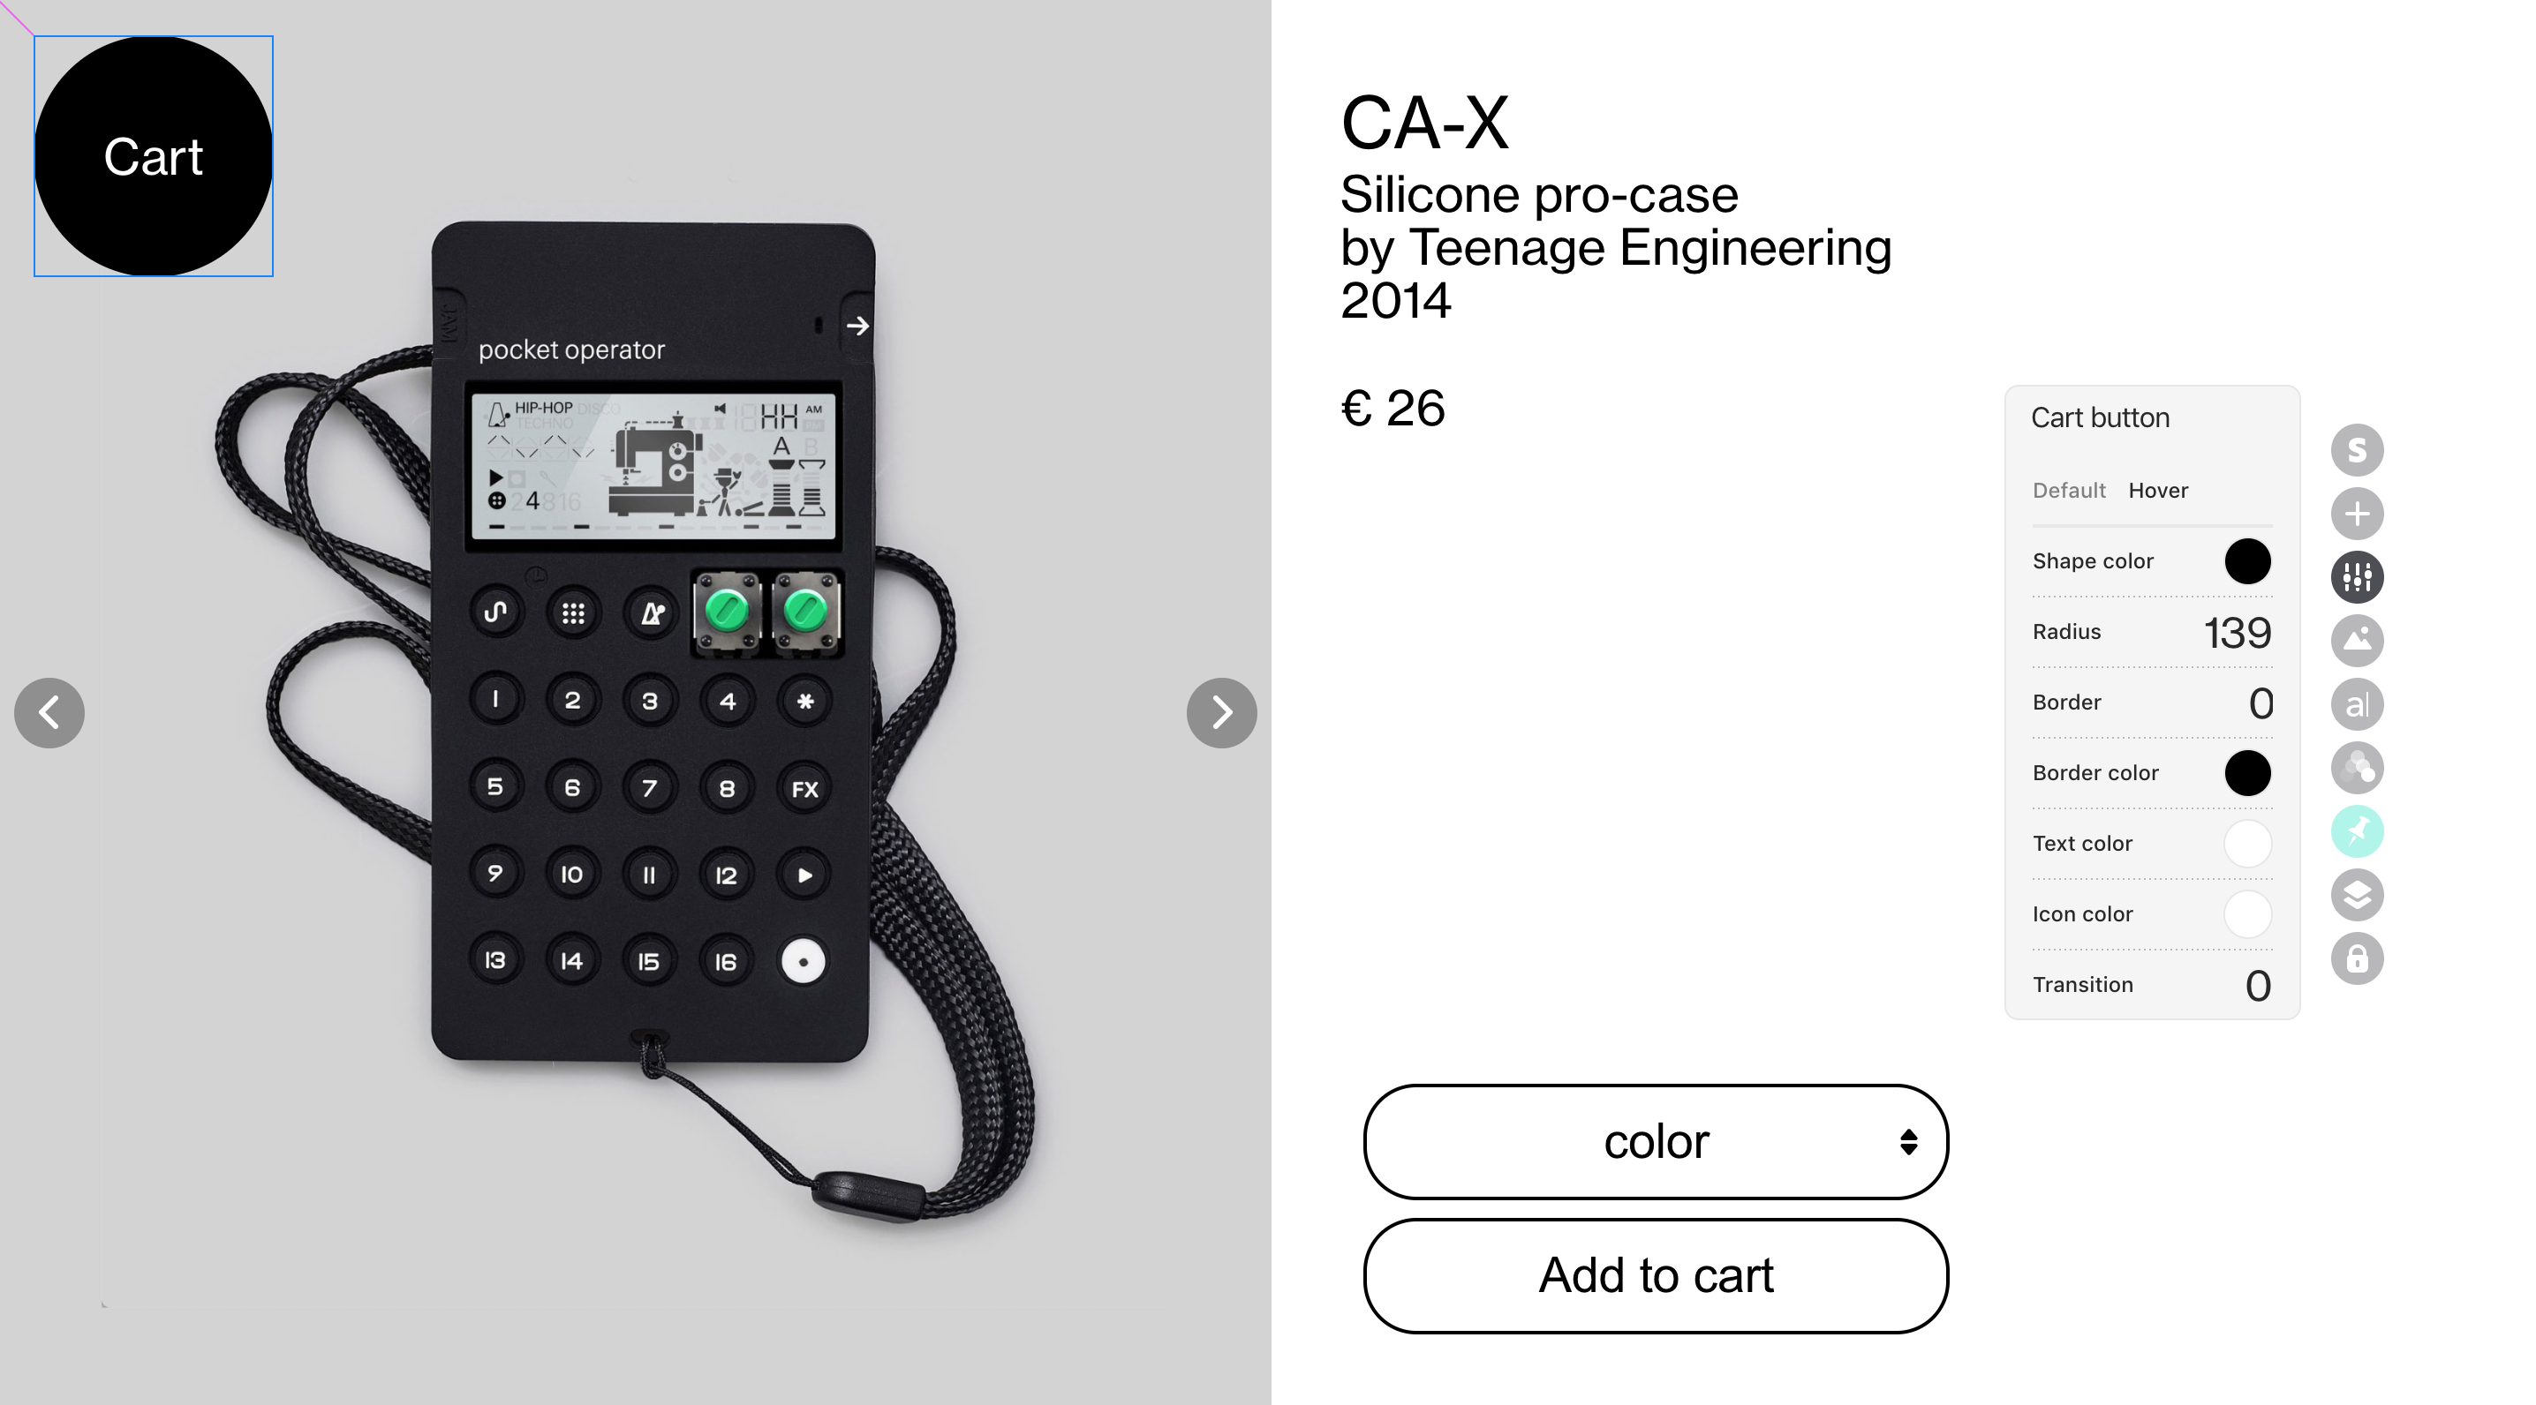
Task: Open the Shape color swatch
Action: tap(2247, 560)
